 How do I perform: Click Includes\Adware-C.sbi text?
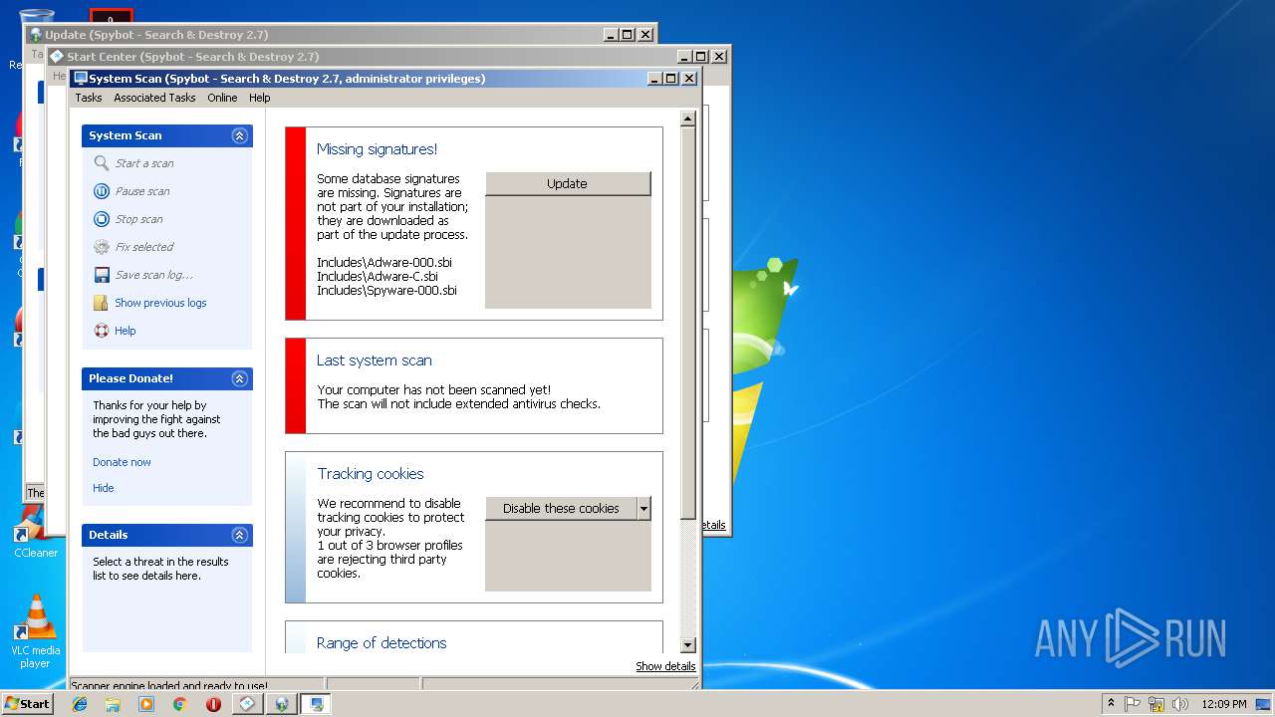(x=378, y=277)
